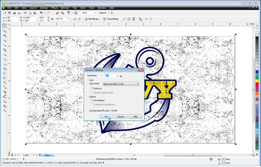Select the Smart Fill tool
This screenshot has height=167, width=261.
(5, 50)
